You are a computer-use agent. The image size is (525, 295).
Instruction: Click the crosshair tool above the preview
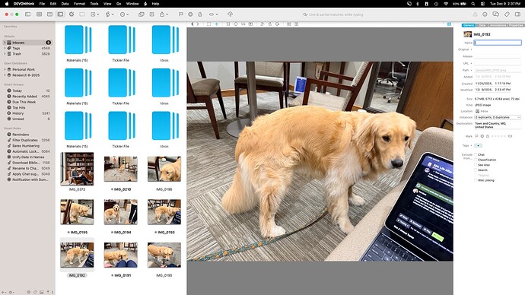coord(217,24)
